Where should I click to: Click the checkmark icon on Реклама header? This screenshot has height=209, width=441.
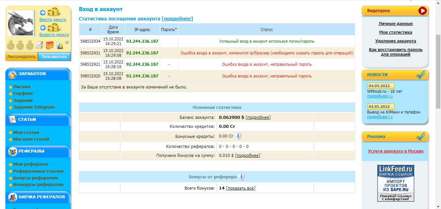421,136
